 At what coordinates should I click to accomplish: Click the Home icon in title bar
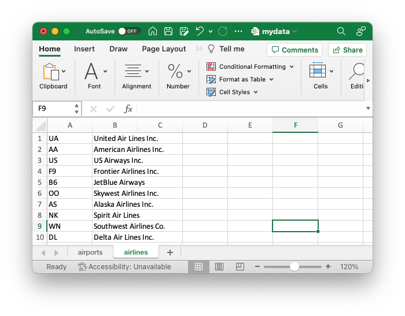pos(153,31)
